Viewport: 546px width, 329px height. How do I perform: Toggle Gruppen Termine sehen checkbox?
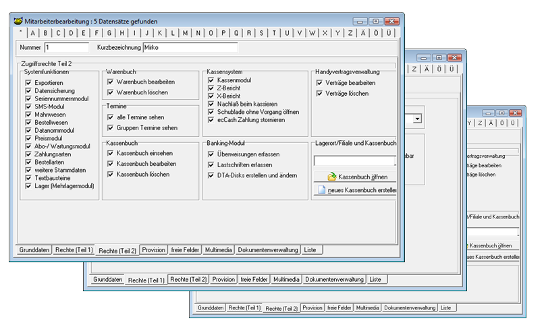[x=111, y=127]
